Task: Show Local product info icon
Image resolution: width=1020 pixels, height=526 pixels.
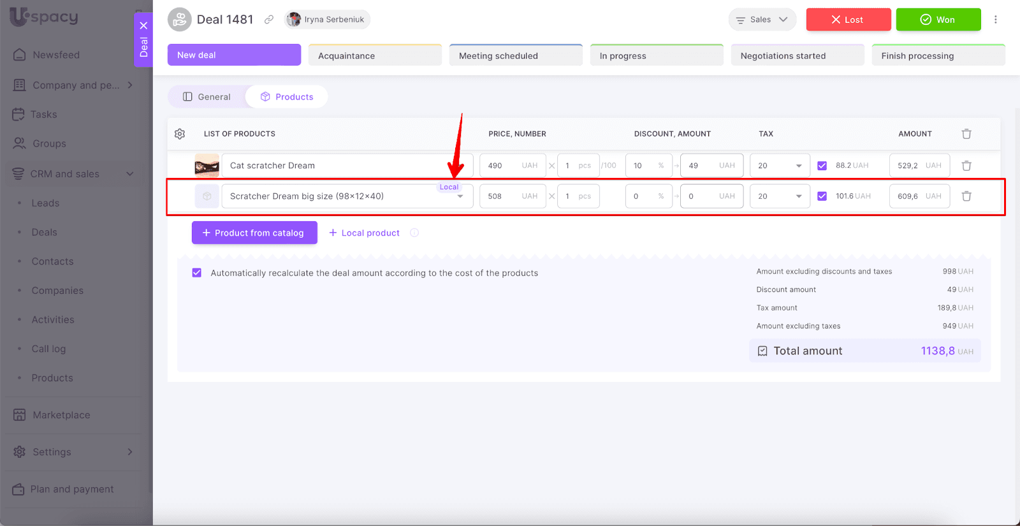Action: [x=414, y=233]
